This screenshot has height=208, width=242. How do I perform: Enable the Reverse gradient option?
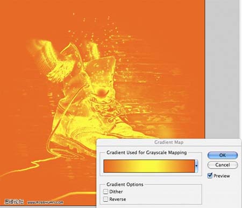105,199
